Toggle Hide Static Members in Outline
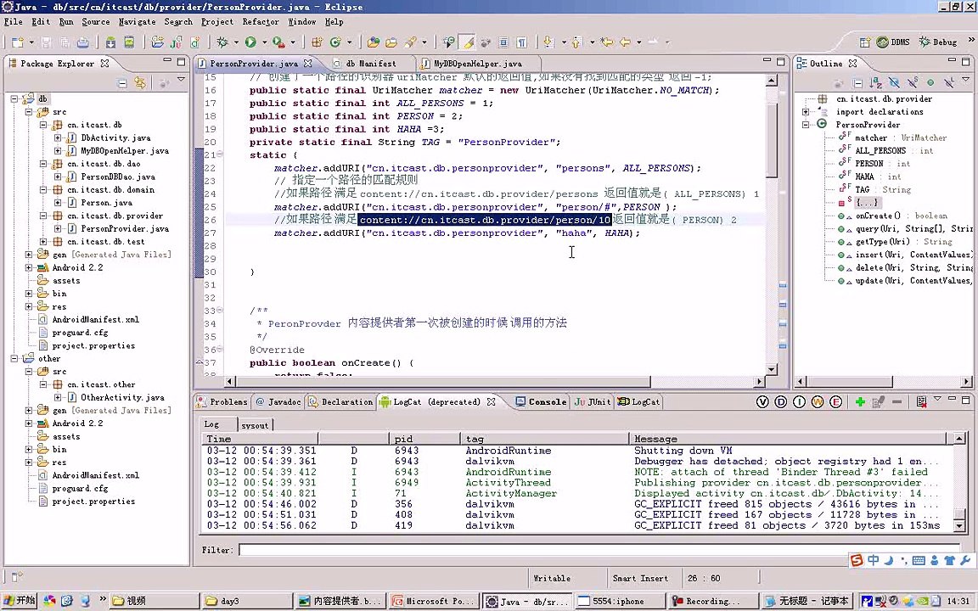The image size is (978, 611). tap(913, 83)
